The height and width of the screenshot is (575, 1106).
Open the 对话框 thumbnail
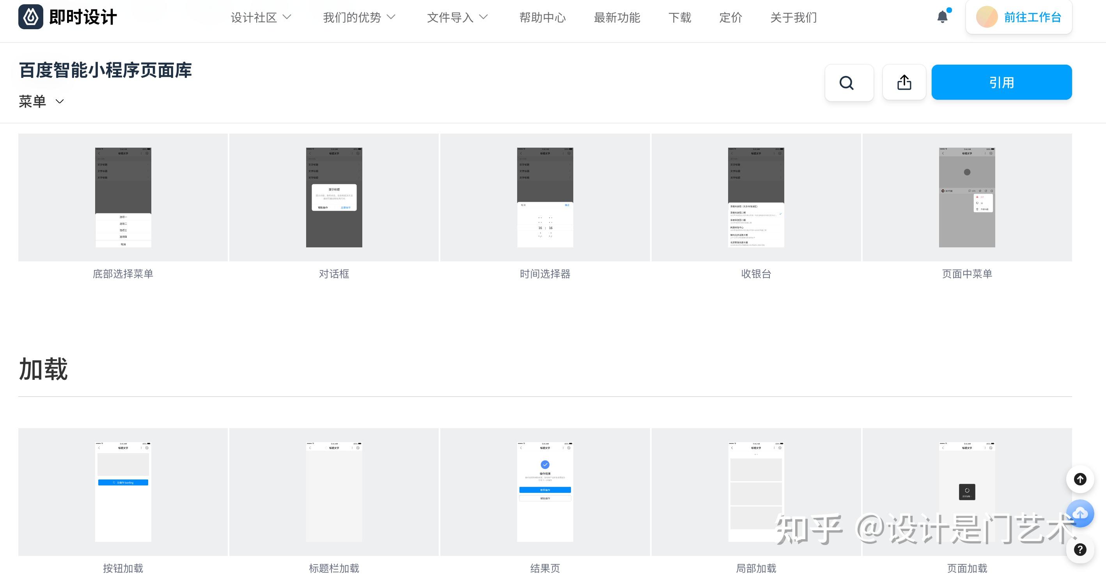pyautogui.click(x=333, y=198)
